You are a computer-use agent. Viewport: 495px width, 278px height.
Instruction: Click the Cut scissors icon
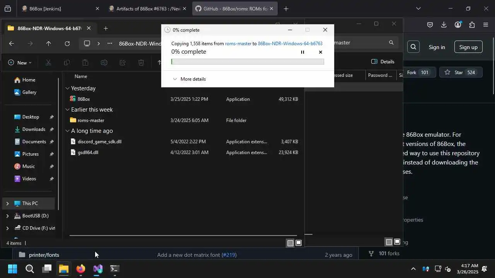48,63
